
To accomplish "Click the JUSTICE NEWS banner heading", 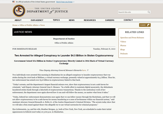I will 23,32.
